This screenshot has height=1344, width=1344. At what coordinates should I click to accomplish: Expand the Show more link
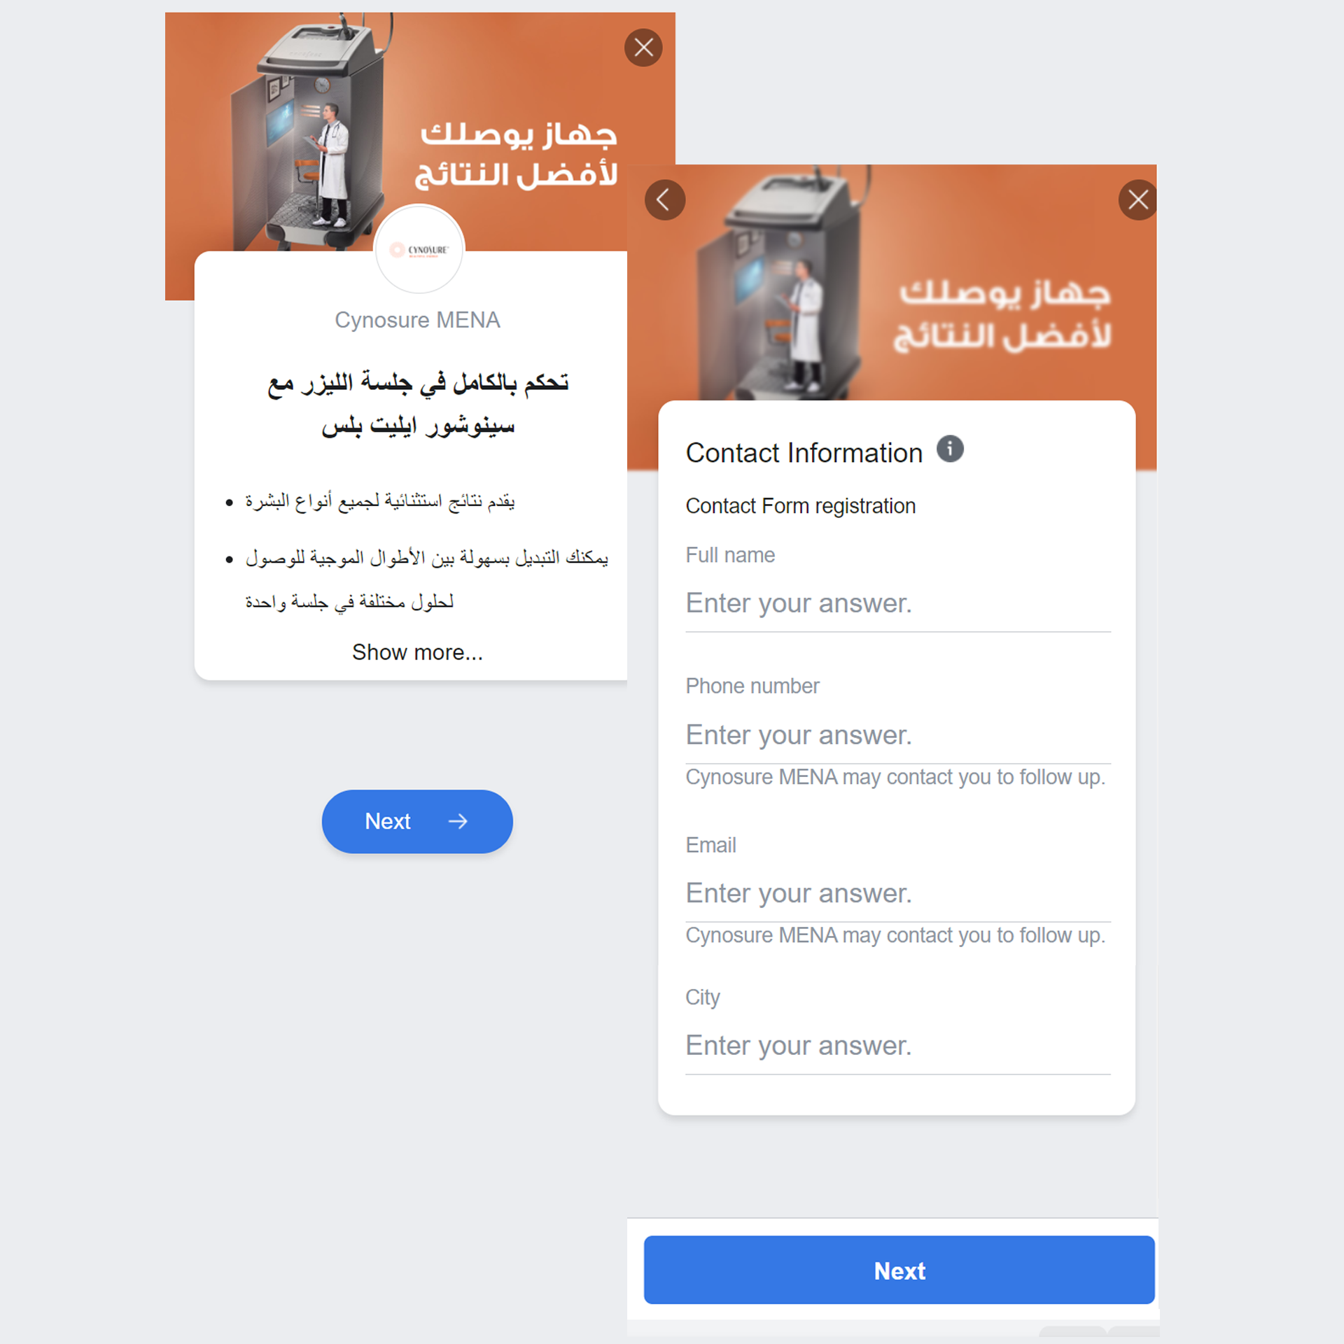(419, 652)
